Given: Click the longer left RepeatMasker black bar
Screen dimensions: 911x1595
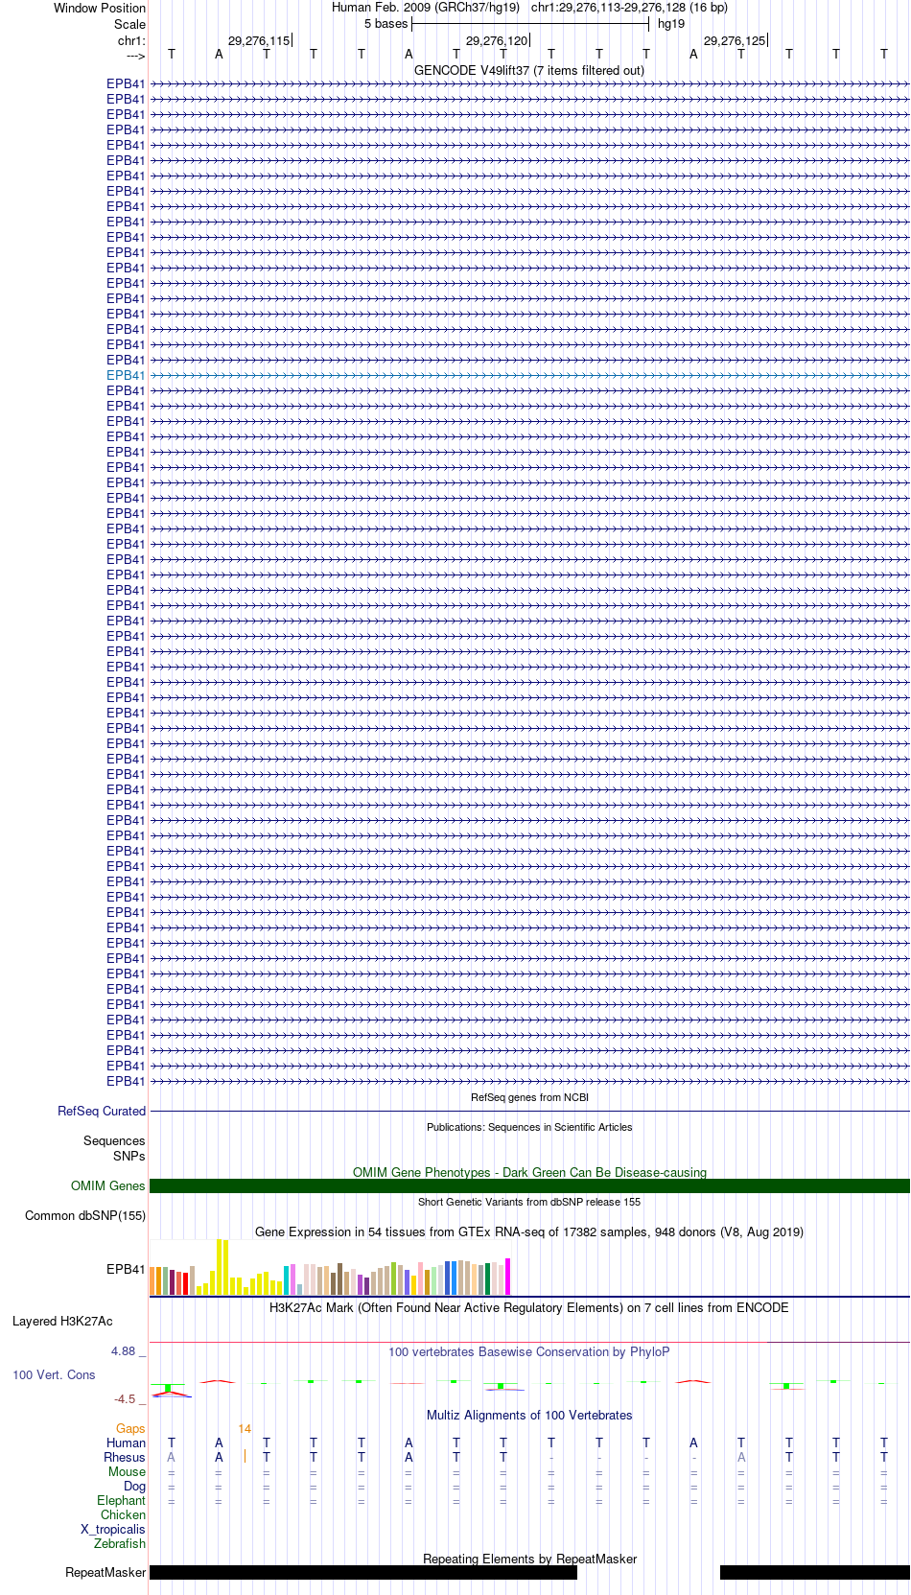Looking at the screenshot, I should (363, 1572).
